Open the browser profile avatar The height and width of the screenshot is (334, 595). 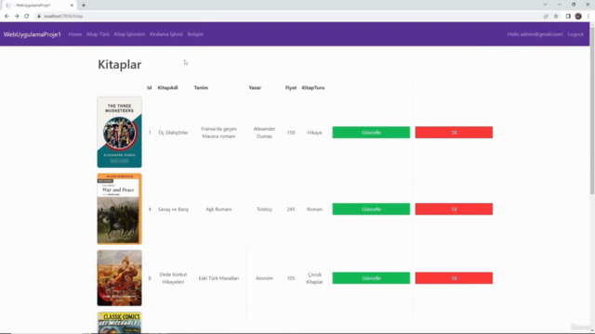578,16
